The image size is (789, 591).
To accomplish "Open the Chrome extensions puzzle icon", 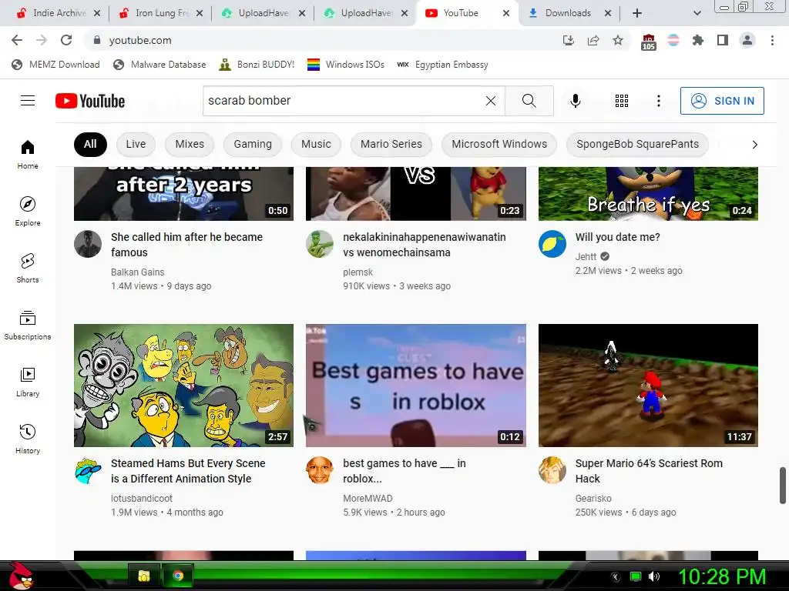I will [x=698, y=40].
